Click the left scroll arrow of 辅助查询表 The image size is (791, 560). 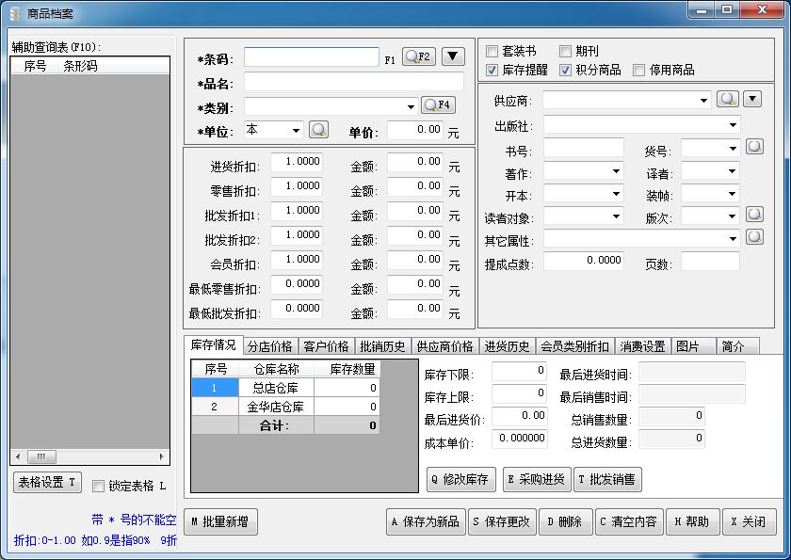18,456
